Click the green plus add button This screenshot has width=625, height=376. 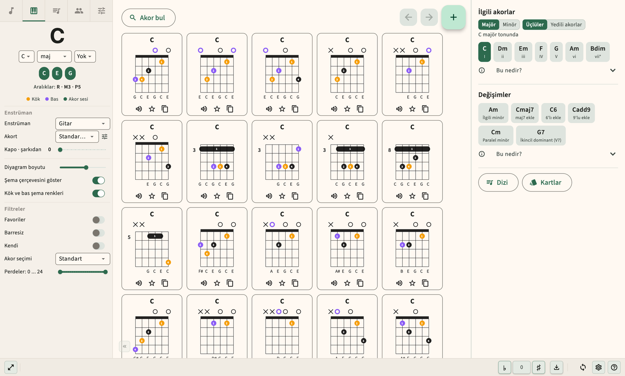click(x=454, y=17)
